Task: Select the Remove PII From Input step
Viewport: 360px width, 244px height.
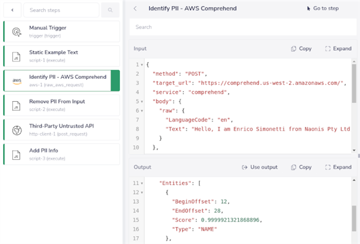Action: 62,105
